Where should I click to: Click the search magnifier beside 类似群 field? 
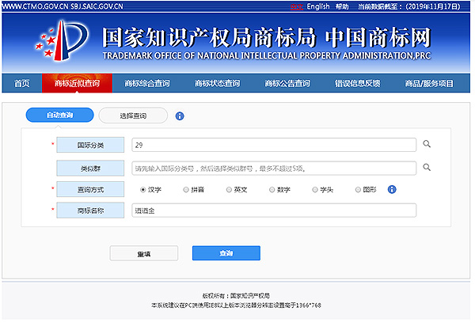click(x=427, y=167)
